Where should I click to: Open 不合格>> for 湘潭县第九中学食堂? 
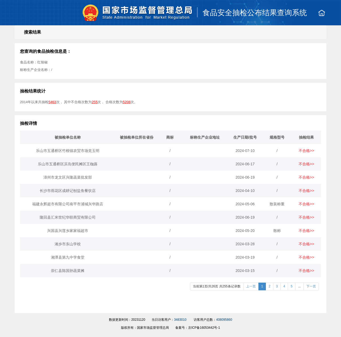(x=306, y=258)
